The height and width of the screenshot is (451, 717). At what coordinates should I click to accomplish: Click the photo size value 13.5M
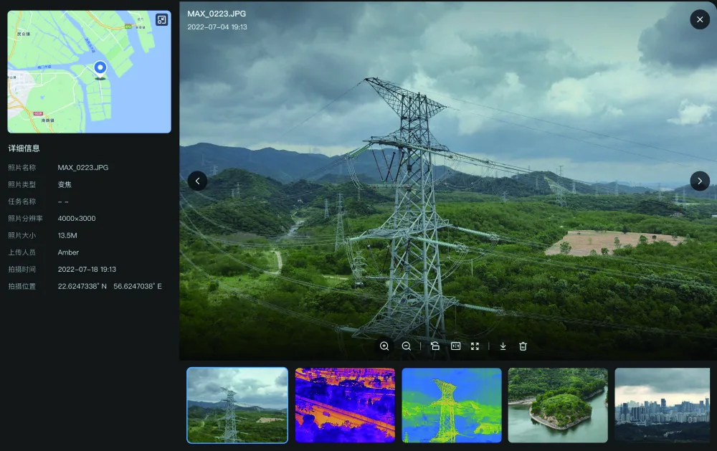(67, 236)
